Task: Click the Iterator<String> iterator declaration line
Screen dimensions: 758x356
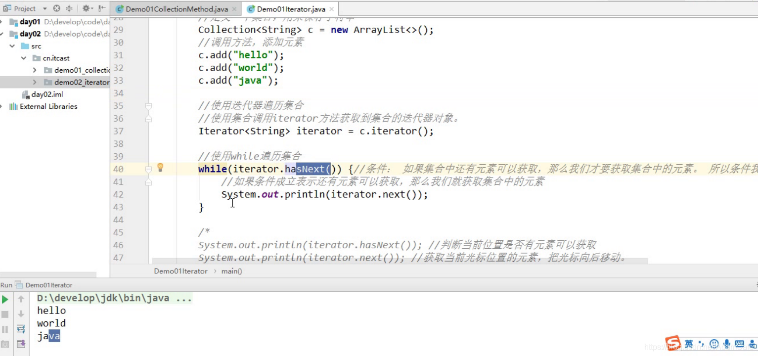Action: click(x=316, y=131)
